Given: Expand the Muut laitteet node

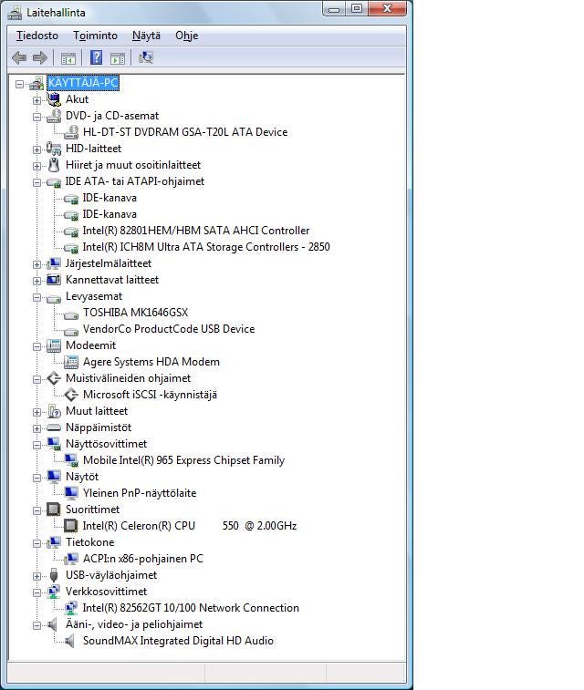Looking at the screenshot, I should click(37, 412).
